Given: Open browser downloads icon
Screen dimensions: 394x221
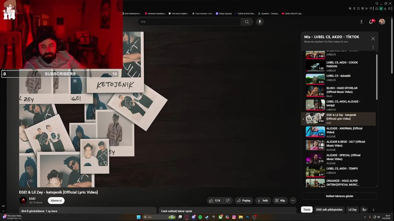Looking at the screenshot, I should (x=385, y=9).
